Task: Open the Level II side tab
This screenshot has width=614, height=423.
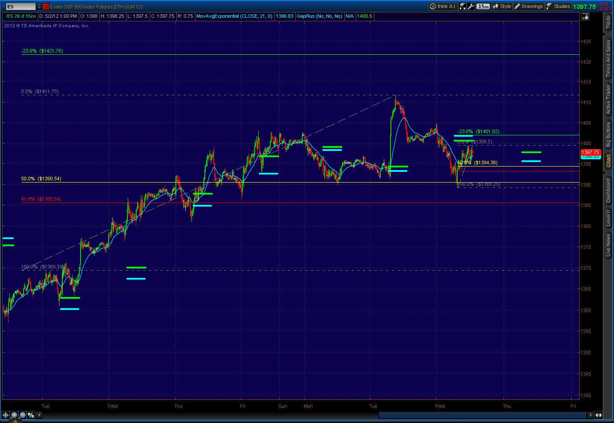Action: click(608, 218)
